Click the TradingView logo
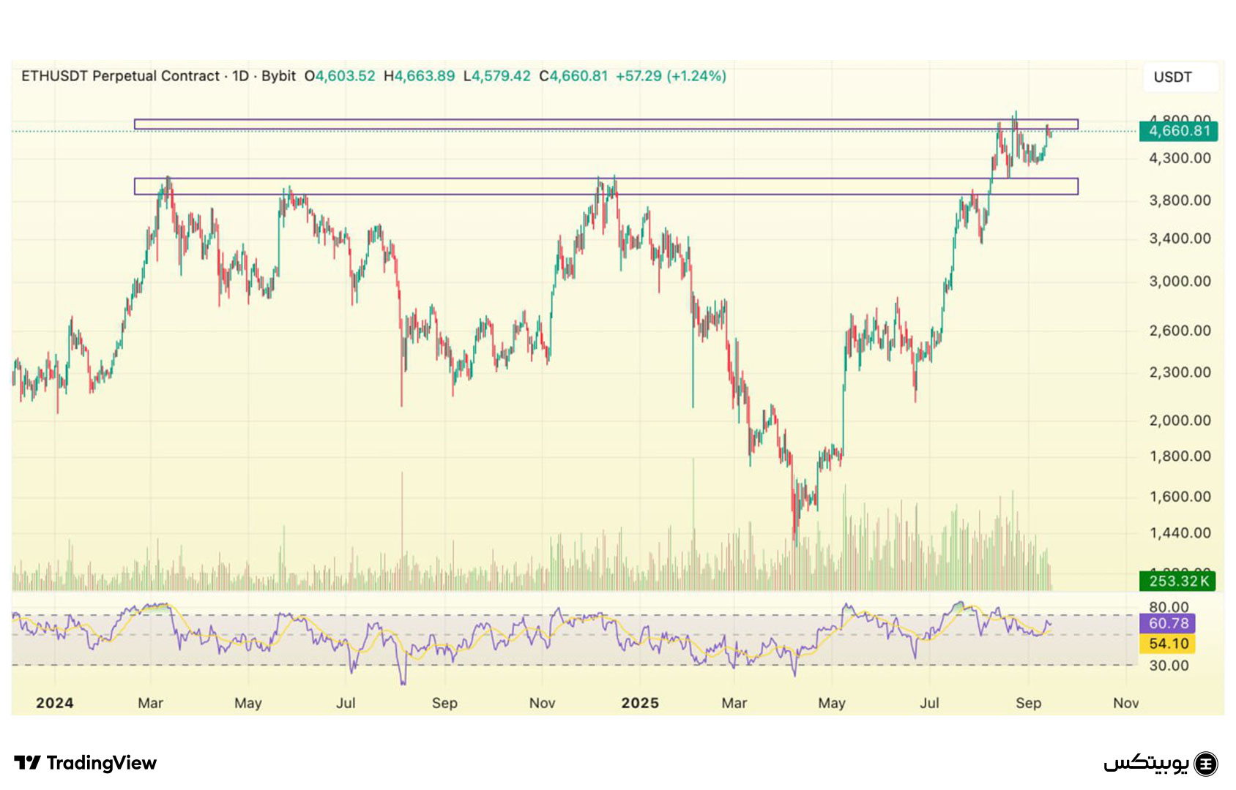 (x=86, y=763)
